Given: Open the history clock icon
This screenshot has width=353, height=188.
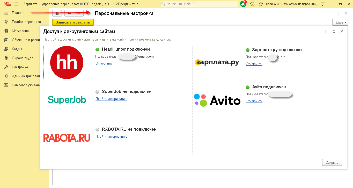Looking at the screenshot, I should pyautogui.click(x=252, y=4).
